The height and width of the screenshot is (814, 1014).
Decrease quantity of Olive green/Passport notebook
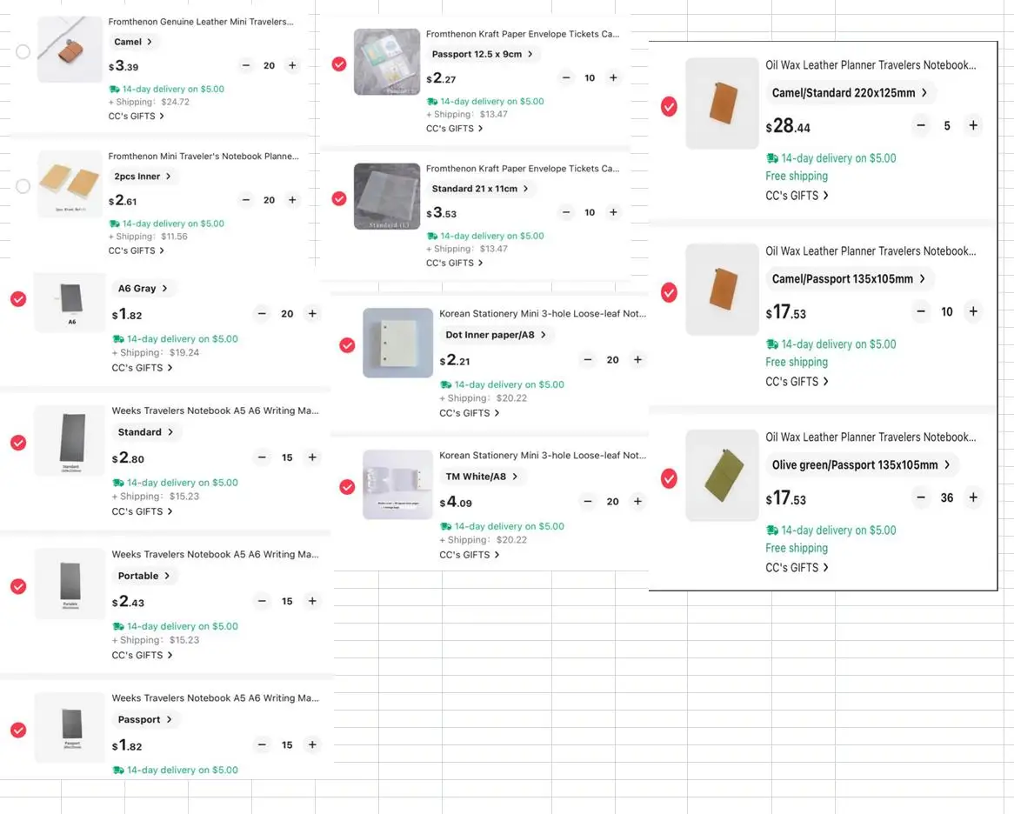click(x=921, y=498)
